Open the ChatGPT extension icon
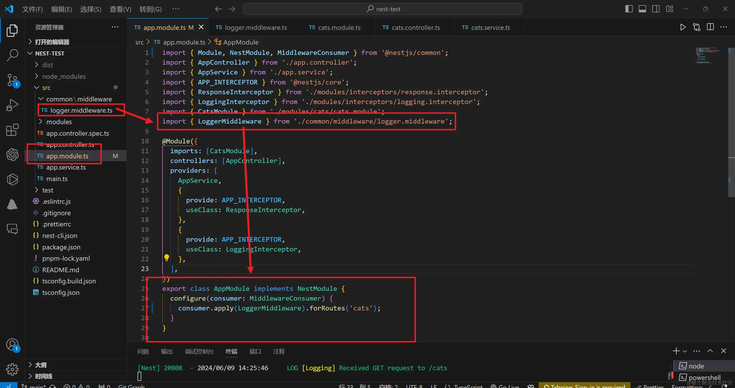The height and width of the screenshot is (388, 735). point(12,155)
